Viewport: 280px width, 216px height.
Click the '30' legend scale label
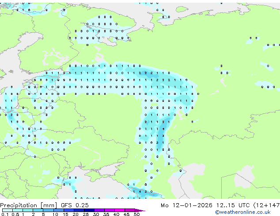(96, 214)
